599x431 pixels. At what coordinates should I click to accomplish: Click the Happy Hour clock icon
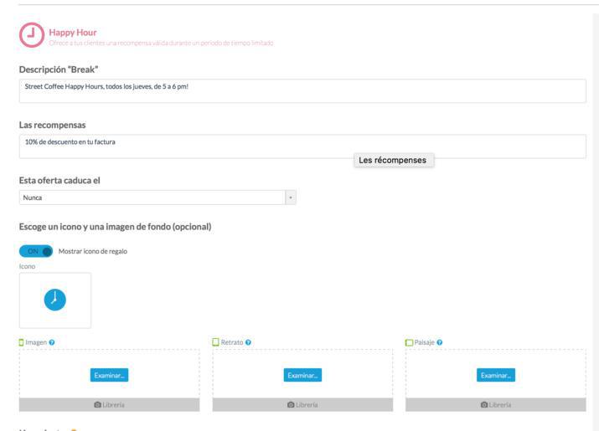(x=31, y=37)
